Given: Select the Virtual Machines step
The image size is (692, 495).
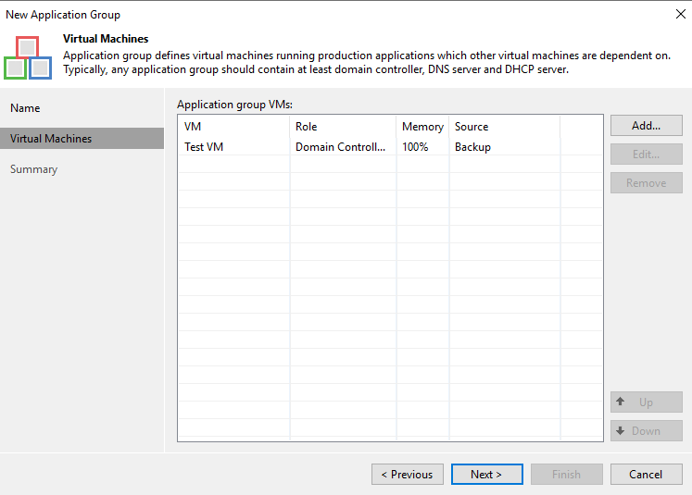Looking at the screenshot, I should click(x=82, y=139).
